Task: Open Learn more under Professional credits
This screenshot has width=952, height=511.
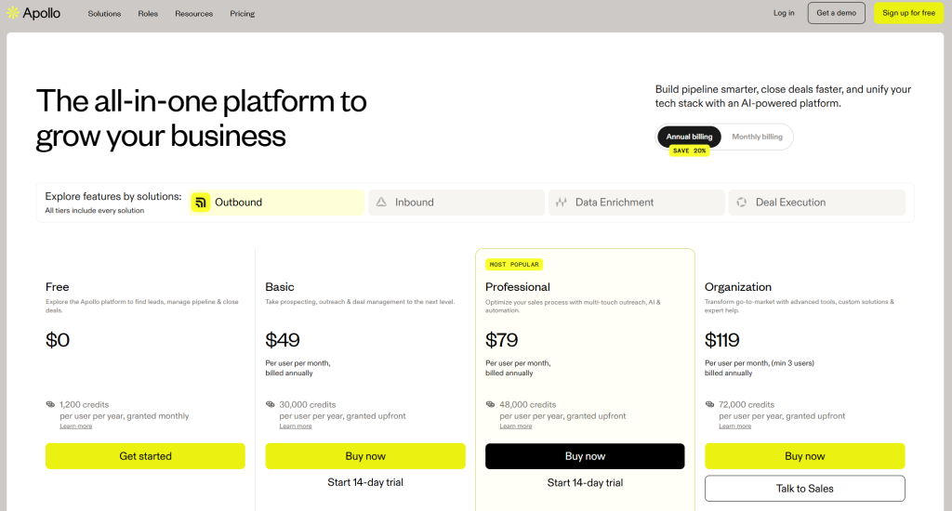Action: [x=516, y=426]
